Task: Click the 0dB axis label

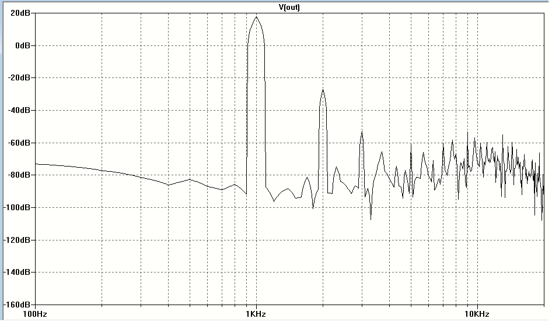Action: pyautogui.click(x=23, y=45)
